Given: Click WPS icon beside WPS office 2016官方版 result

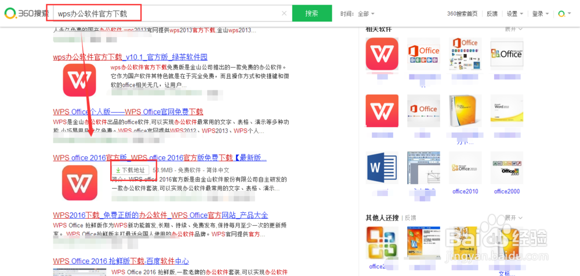Looking at the screenshot, I should pos(79,183).
